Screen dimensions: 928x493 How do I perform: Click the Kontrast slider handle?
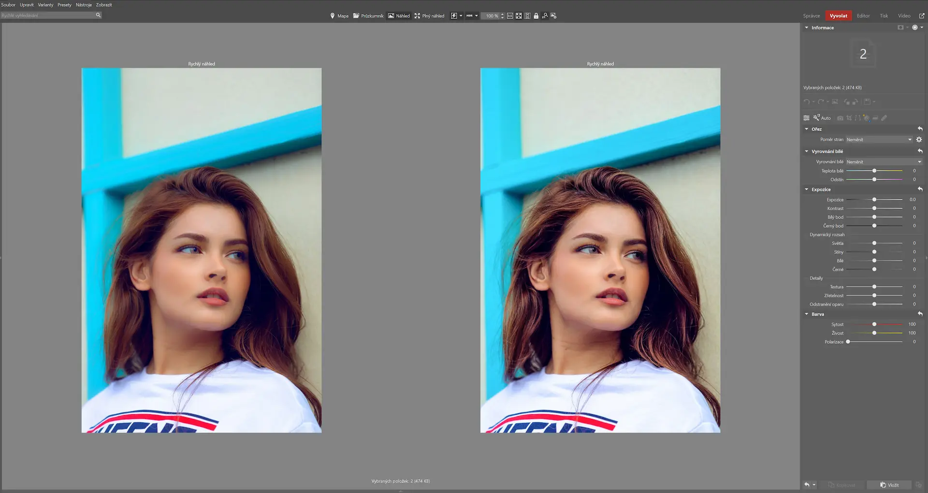pyautogui.click(x=874, y=208)
